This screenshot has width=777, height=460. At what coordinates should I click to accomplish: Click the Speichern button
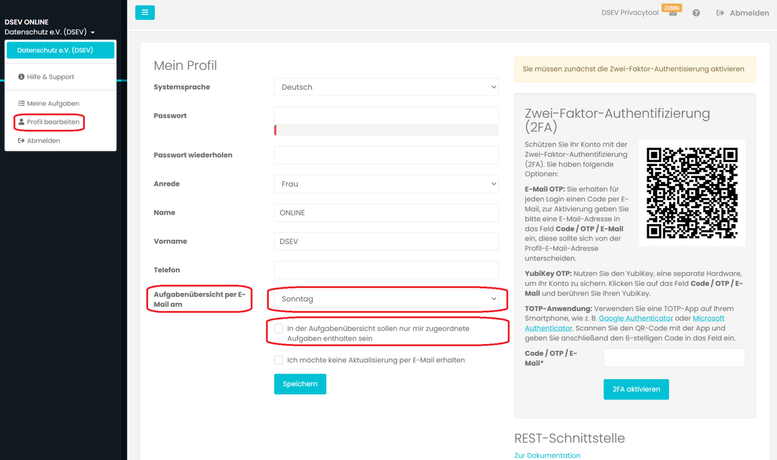click(x=300, y=384)
